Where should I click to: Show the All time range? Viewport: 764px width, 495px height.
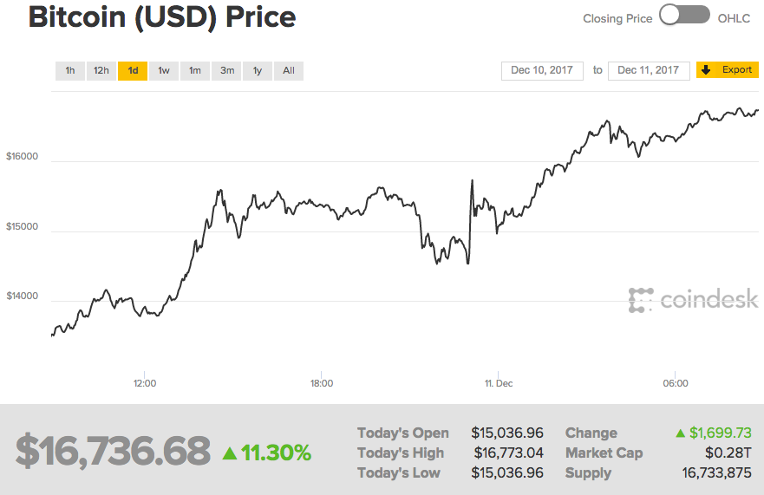coord(289,70)
